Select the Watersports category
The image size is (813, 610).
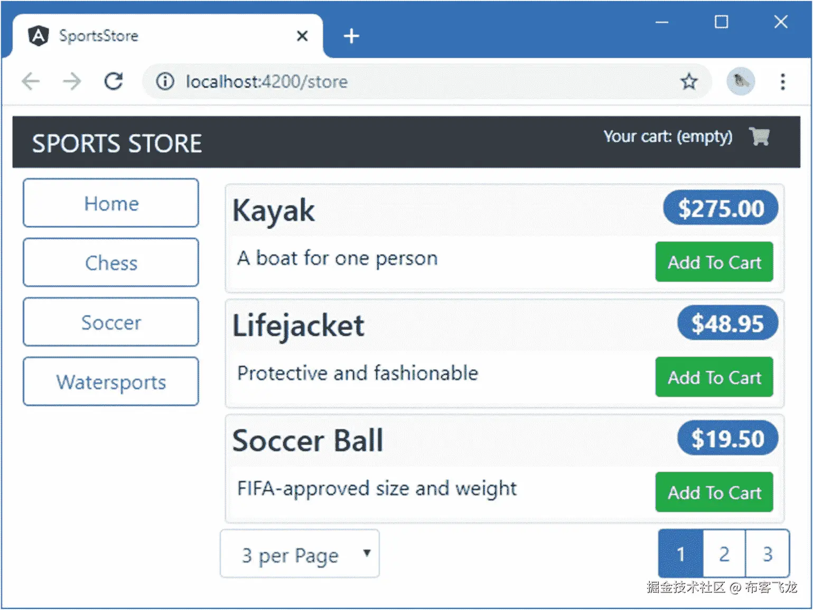coord(111,381)
